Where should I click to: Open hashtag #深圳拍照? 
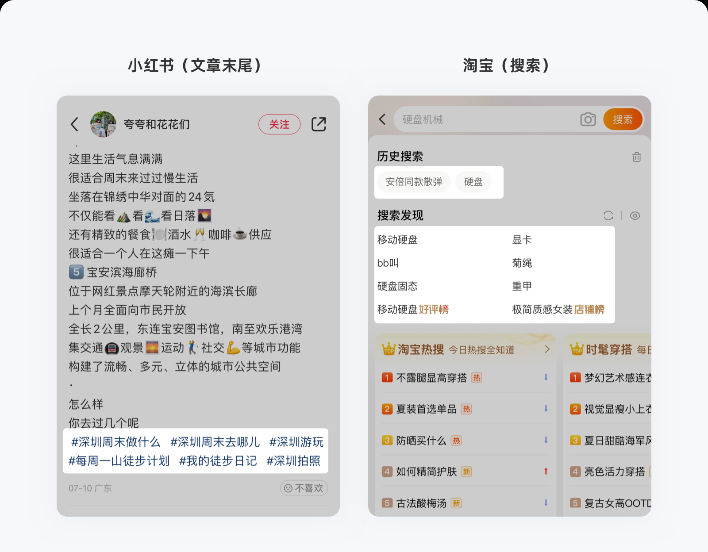click(x=293, y=461)
